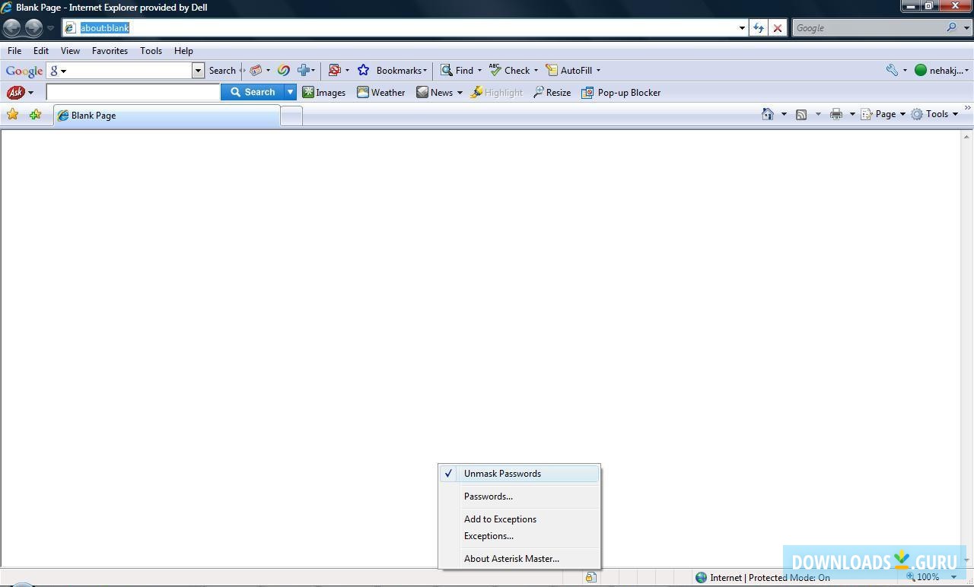Expand the Ask Search button dropdown arrow
Screen dimensions: 974x587
point(290,93)
